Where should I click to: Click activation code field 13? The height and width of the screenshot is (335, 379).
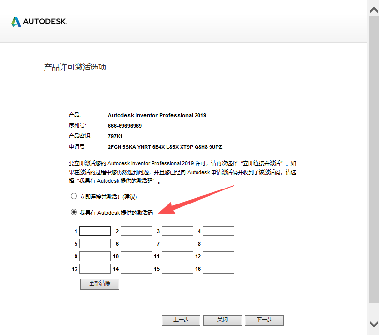point(95,269)
